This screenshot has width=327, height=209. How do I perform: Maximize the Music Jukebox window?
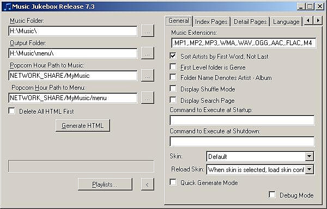pos(310,7)
